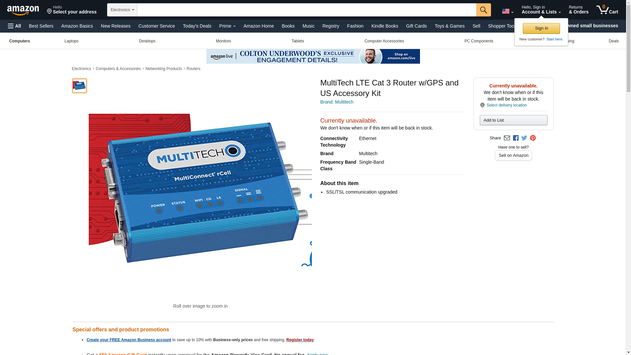Open the Brand: Multitech link
This screenshot has height=355, width=631.
(337, 102)
